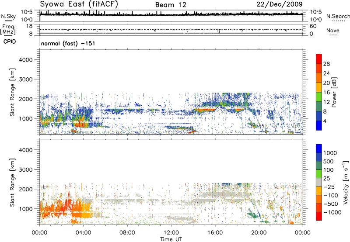Click the "08:00" time axis label
This screenshot has width=350, height=242.
click(127, 233)
